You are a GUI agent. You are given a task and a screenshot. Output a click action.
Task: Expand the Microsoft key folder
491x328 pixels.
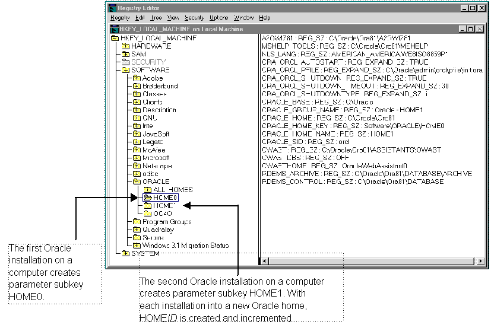point(137,158)
